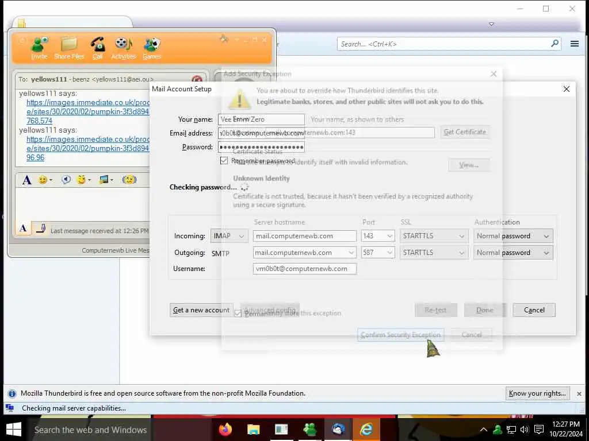Click the Password field
The image size is (589, 441).
click(x=261, y=147)
